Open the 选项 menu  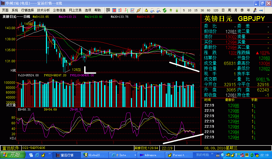88,10
